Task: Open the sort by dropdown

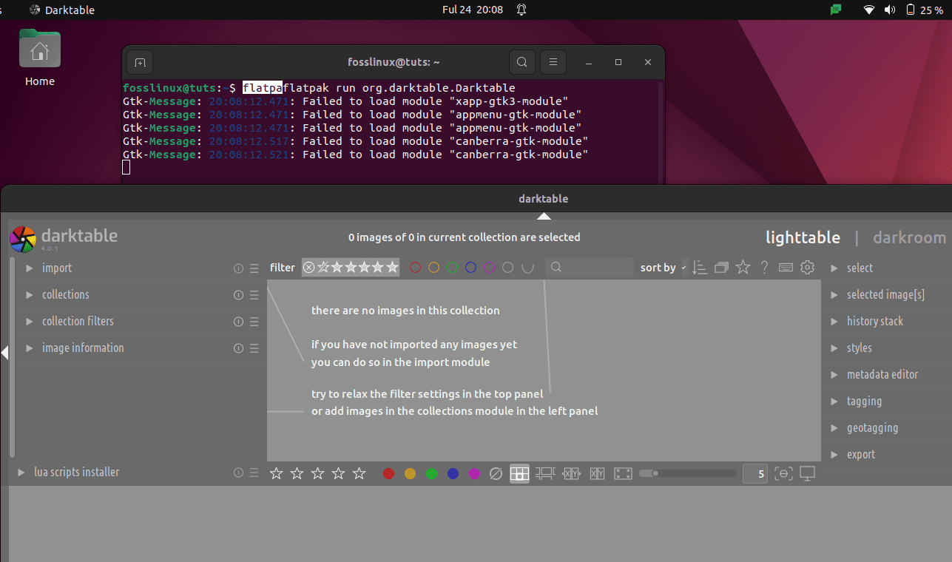Action: [x=660, y=267]
